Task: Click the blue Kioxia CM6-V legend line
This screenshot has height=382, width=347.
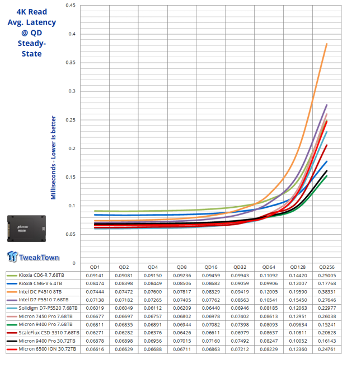Action: click(12, 284)
